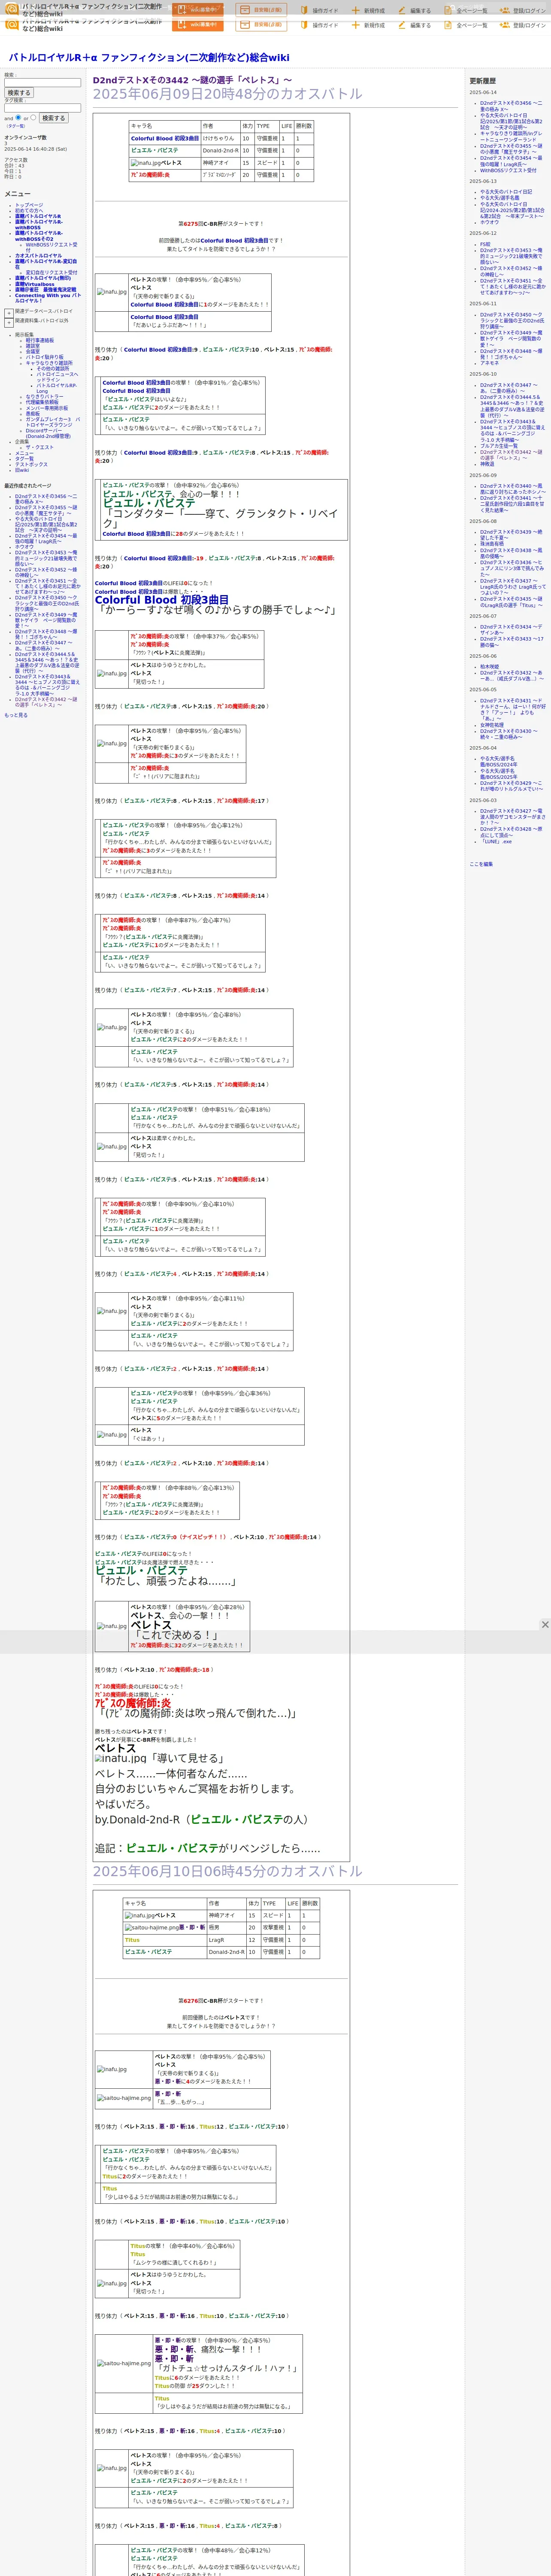Open 2025年06月09日20時48分のカオスバトル heading
The height and width of the screenshot is (2576, 551).
228,94
